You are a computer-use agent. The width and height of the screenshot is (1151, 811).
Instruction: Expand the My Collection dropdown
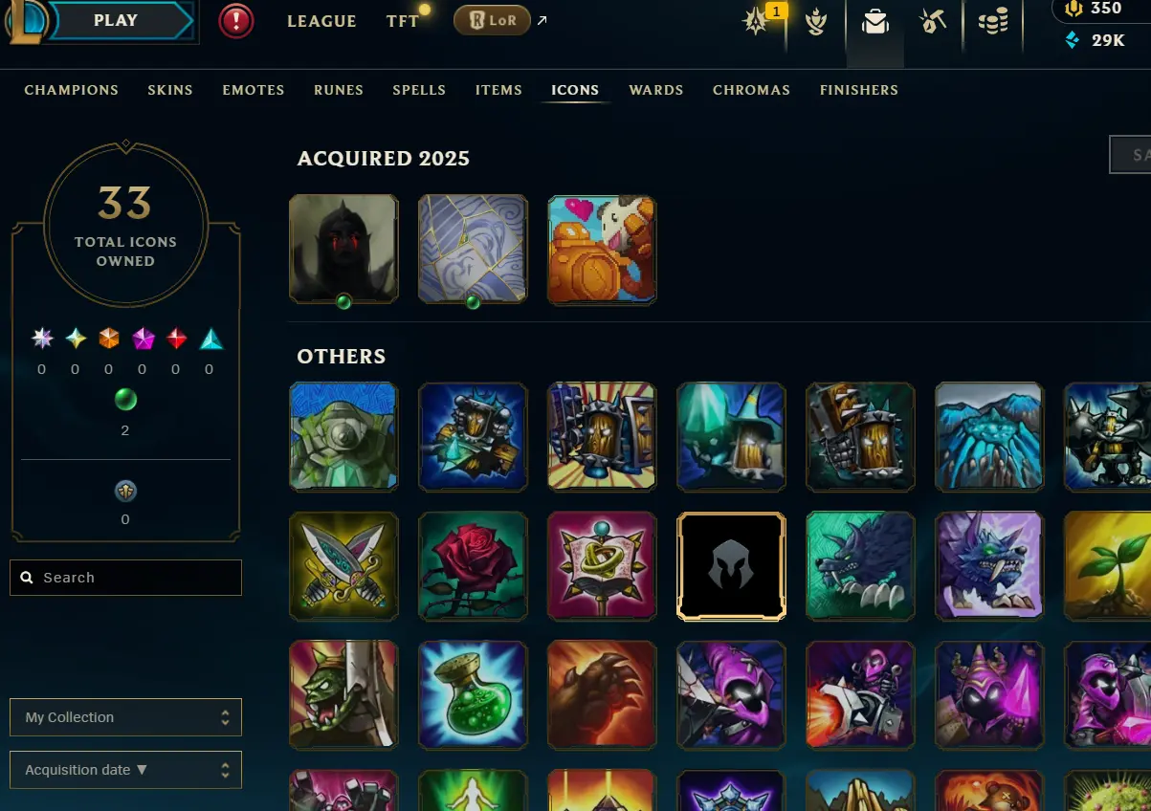[x=125, y=717]
